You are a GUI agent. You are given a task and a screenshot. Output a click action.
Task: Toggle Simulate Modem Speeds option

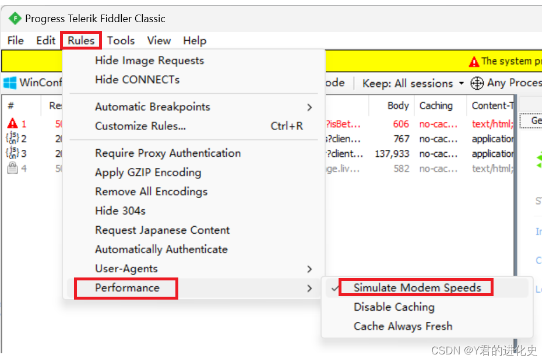point(427,288)
